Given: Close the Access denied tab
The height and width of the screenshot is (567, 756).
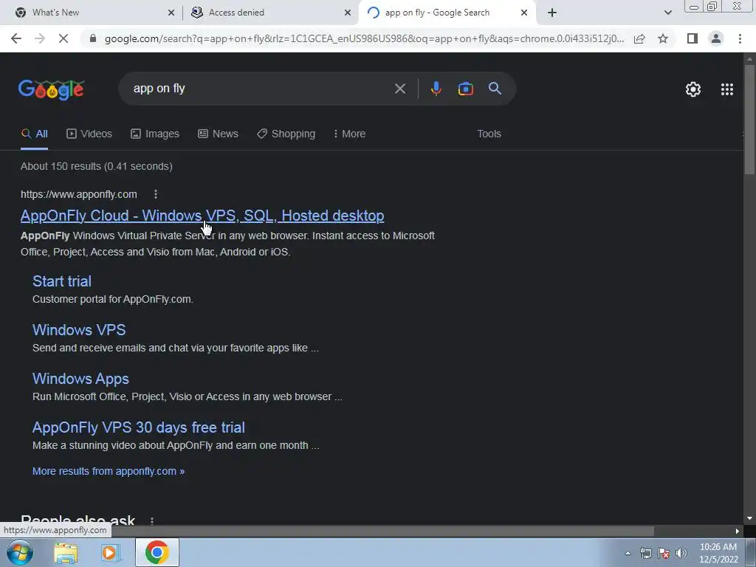Looking at the screenshot, I should click(x=348, y=13).
